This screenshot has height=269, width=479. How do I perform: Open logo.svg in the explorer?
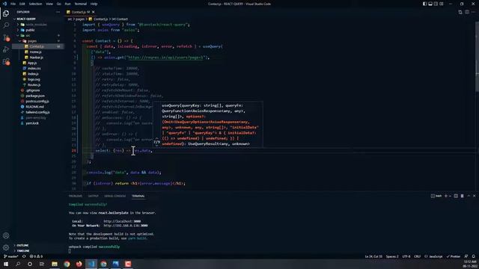click(x=34, y=79)
